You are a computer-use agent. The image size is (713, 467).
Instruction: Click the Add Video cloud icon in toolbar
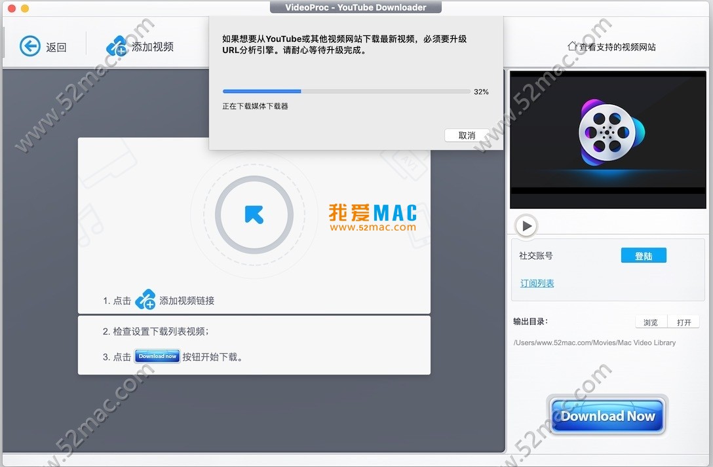click(x=117, y=47)
